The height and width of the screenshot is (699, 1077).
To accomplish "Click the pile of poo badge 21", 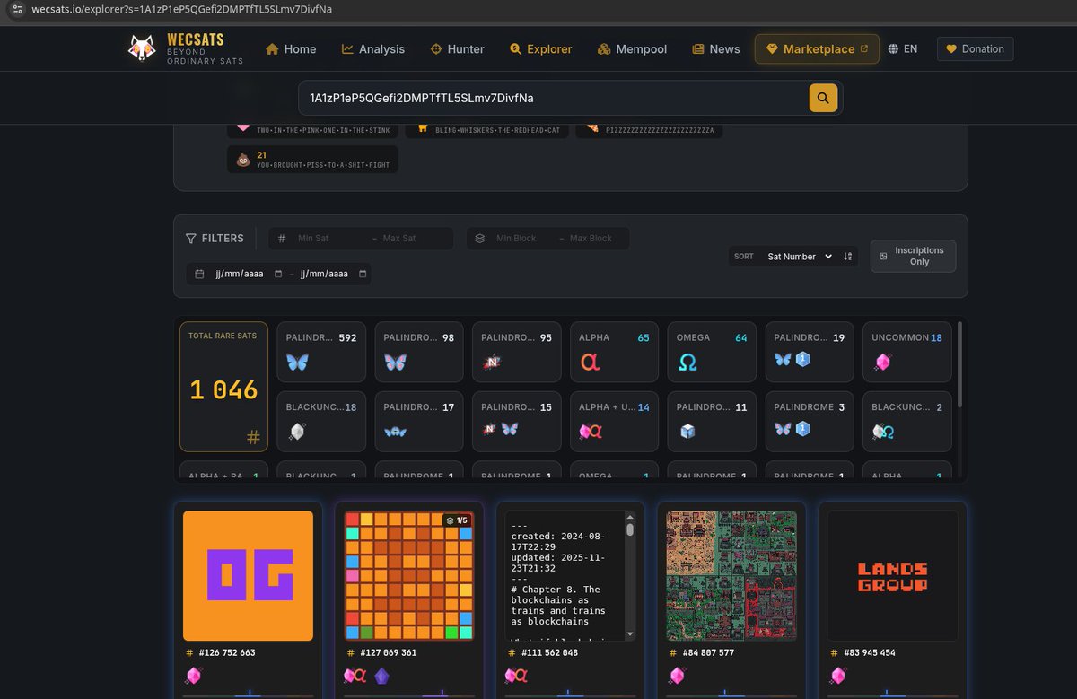I will [312, 159].
